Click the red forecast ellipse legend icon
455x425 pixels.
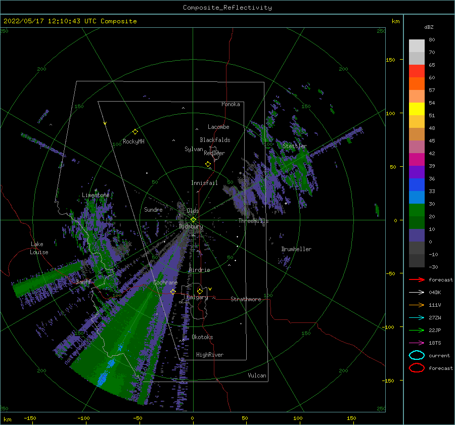(417, 368)
